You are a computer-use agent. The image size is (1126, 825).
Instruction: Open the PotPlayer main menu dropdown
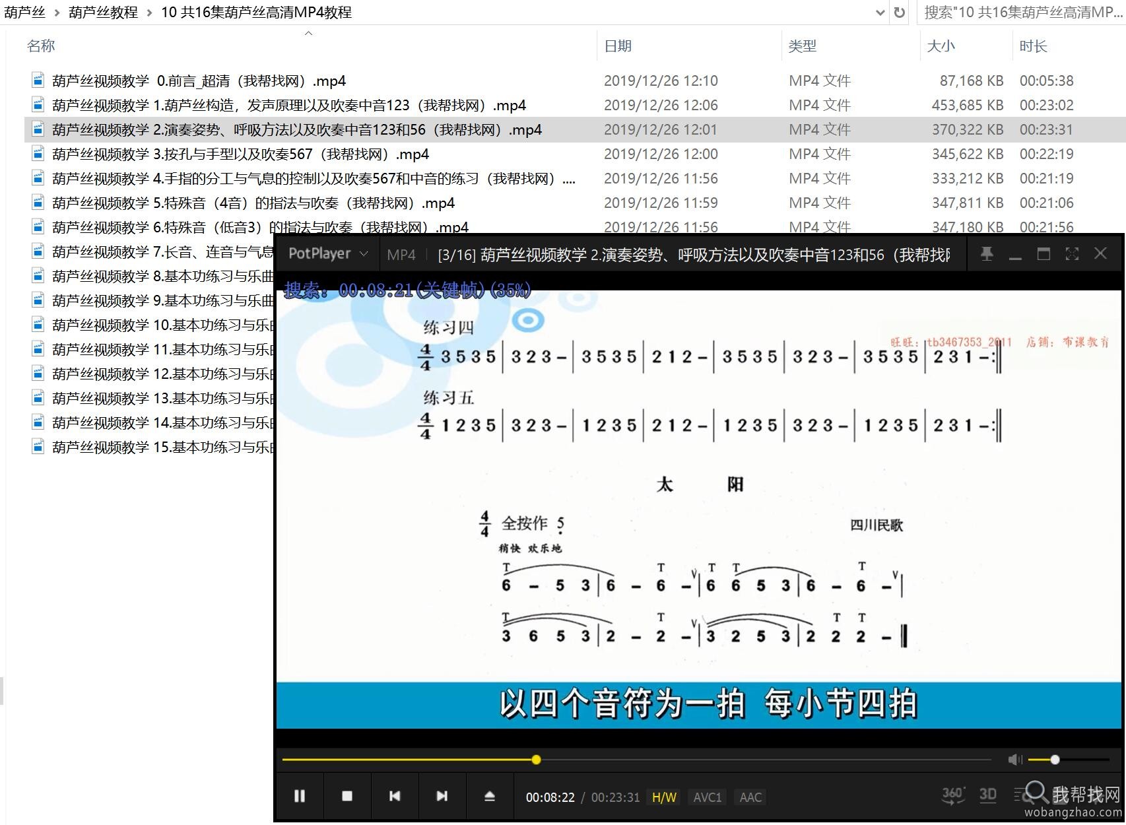point(328,254)
